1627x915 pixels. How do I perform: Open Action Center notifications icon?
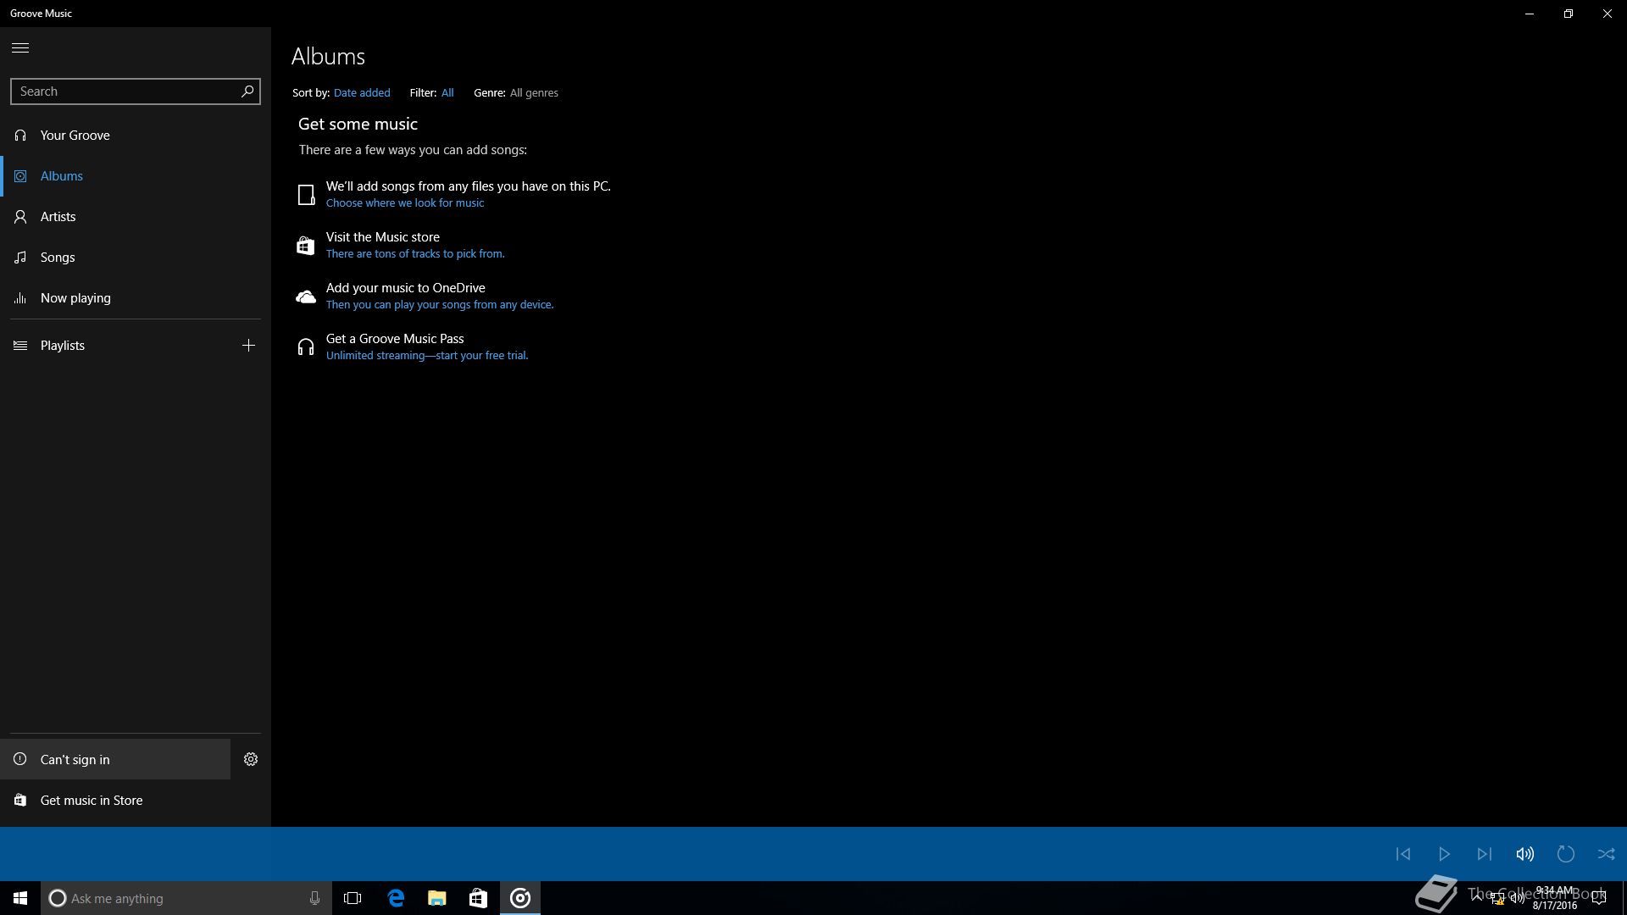1599,898
